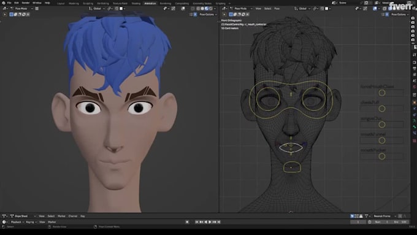Screen dimensions: 417x235
Task: Open the Playback dropdown
Action: coord(17,222)
